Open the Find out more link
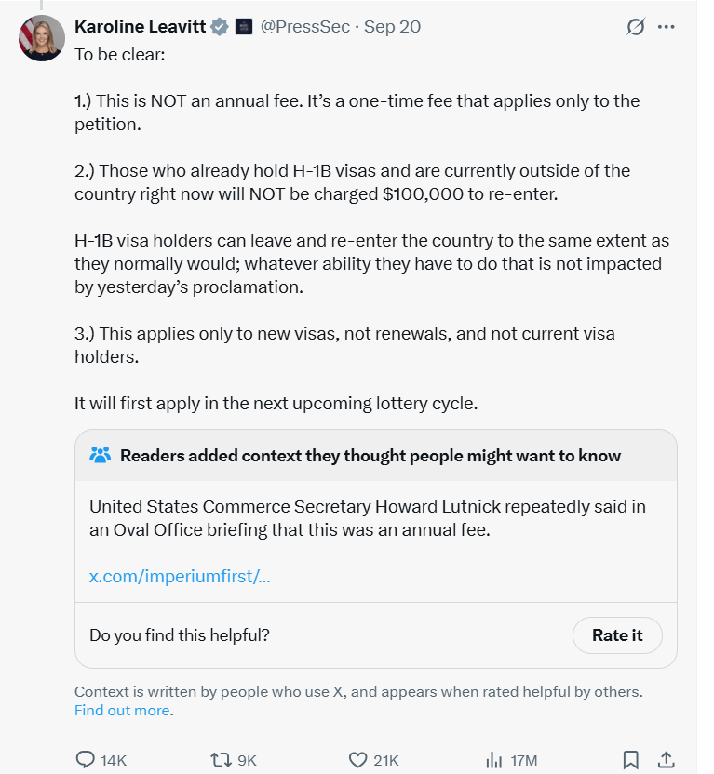714x774 pixels. (x=122, y=711)
